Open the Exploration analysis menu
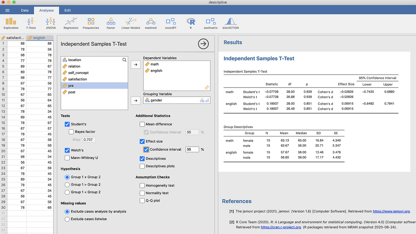The image size is (416, 234). click(x=11, y=23)
